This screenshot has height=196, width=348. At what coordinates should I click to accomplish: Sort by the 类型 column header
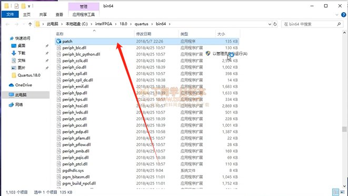click(x=184, y=34)
